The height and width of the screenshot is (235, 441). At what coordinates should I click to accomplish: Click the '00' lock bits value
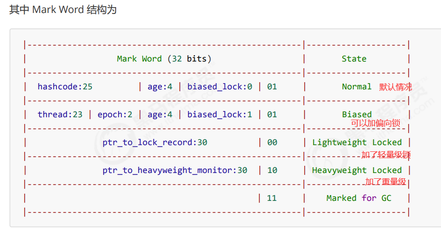[x=272, y=142]
